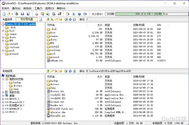Click gear Properties icon in ISO pane toolbar
The height and width of the screenshot is (125, 189).
coord(70,20)
